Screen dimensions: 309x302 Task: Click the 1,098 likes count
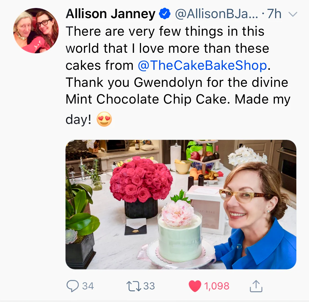(x=216, y=286)
